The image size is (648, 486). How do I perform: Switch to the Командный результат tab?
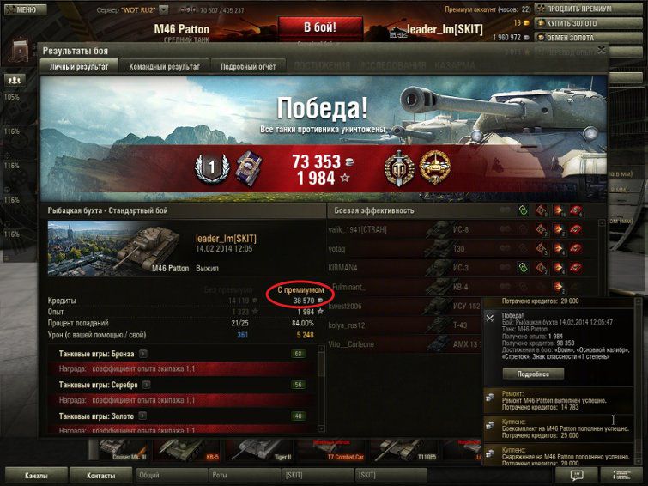165,67
